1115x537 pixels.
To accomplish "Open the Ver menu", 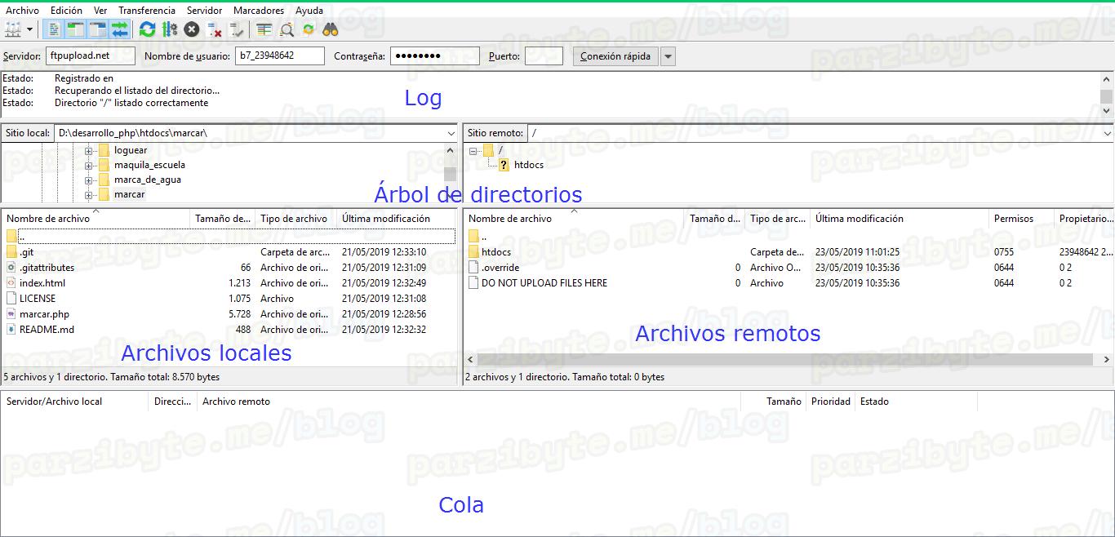I will [x=100, y=11].
